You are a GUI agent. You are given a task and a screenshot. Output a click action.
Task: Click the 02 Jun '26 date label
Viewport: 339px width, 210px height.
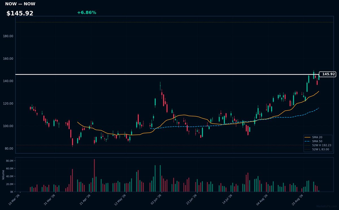click(x=156, y=200)
